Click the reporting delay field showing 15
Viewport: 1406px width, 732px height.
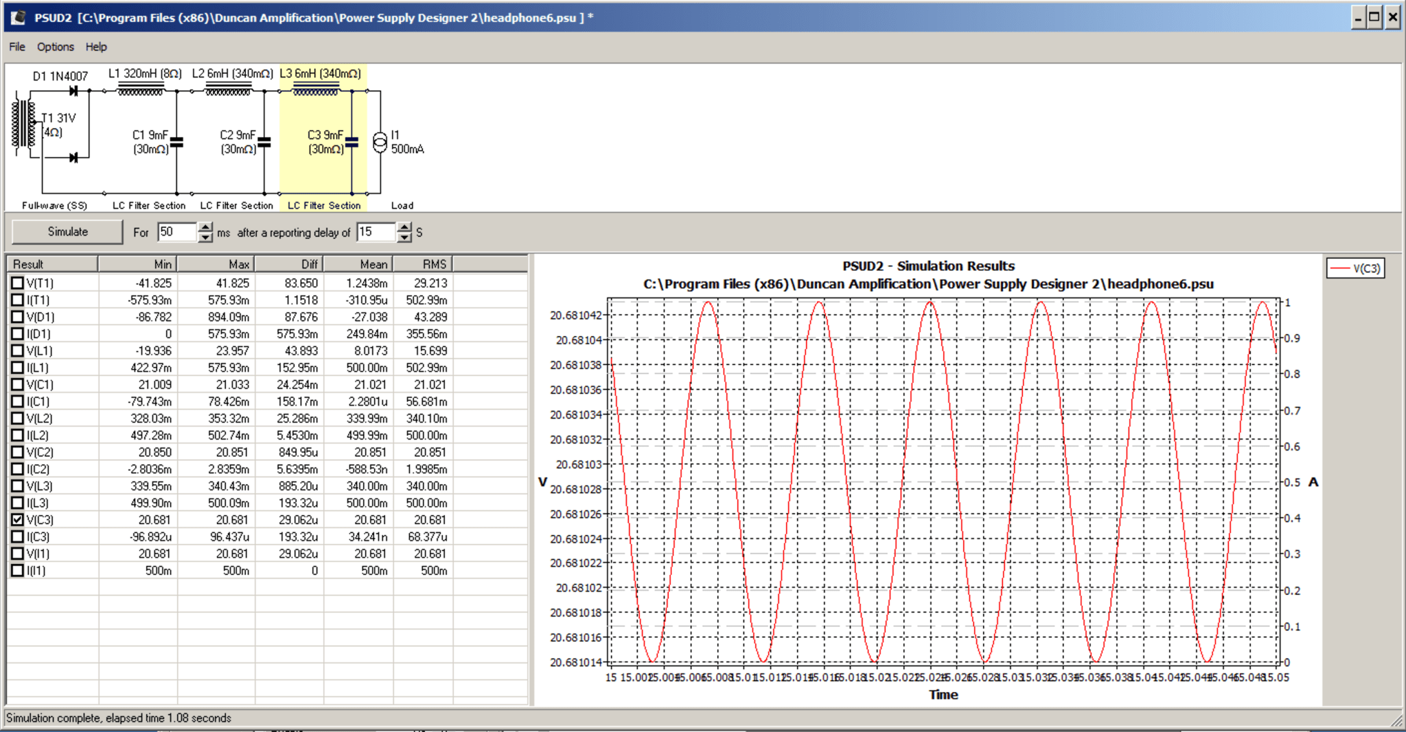click(x=376, y=232)
